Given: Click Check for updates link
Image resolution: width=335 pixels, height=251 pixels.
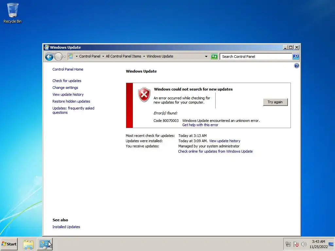Looking at the screenshot, I should [x=67, y=81].
